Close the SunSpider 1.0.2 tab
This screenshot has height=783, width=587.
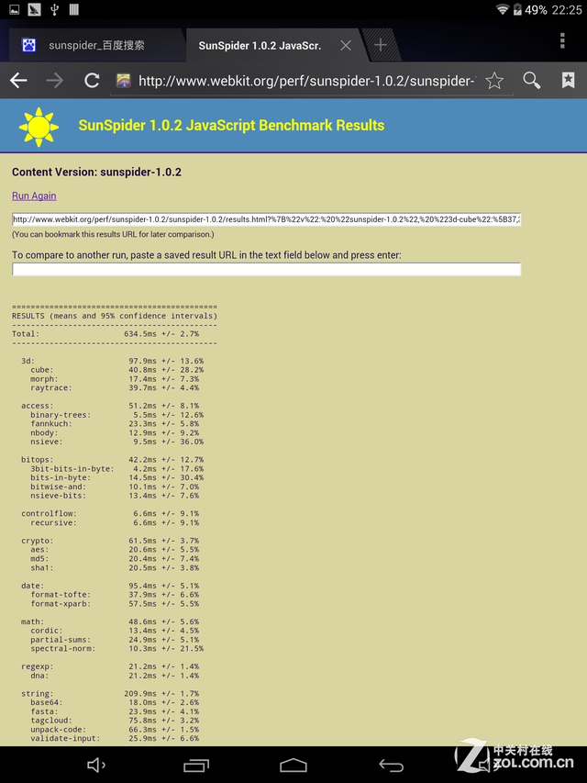point(346,46)
